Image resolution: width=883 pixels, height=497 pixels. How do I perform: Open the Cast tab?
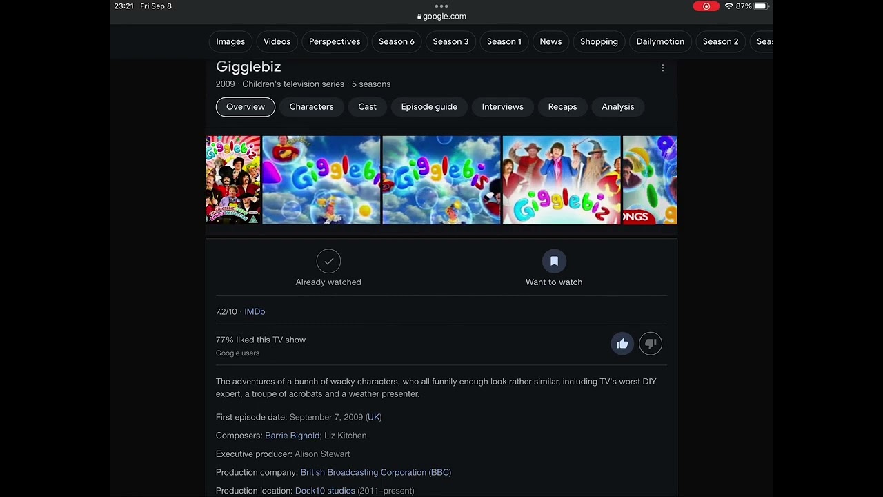pyautogui.click(x=367, y=107)
